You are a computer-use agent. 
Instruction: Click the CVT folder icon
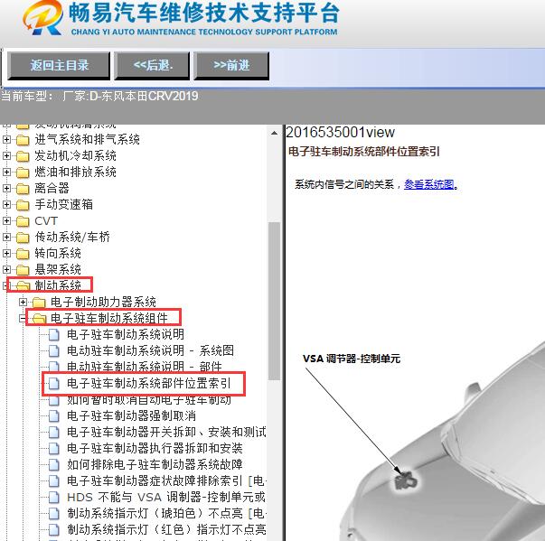point(23,221)
